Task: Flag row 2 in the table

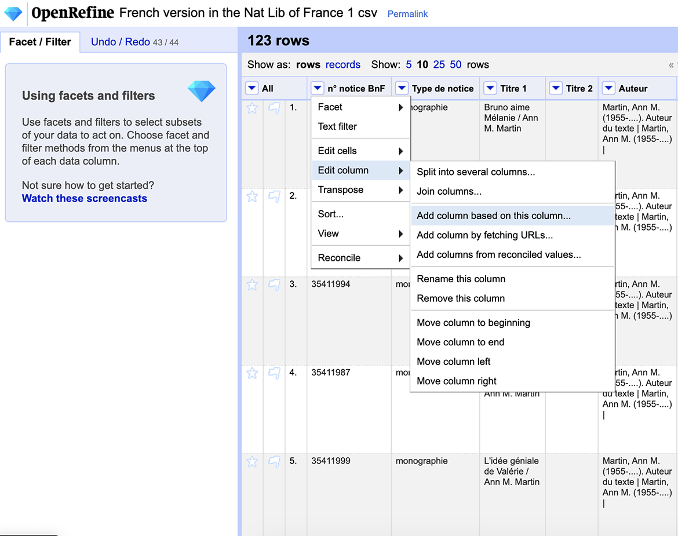Action: pyautogui.click(x=274, y=196)
